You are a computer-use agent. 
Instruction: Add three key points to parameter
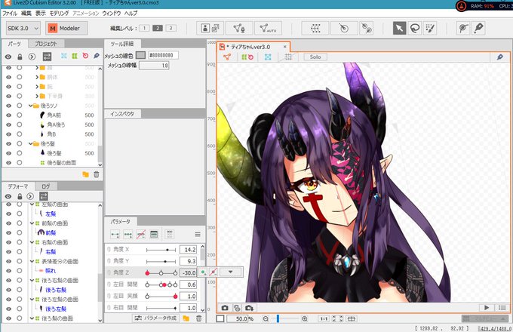(x=128, y=234)
